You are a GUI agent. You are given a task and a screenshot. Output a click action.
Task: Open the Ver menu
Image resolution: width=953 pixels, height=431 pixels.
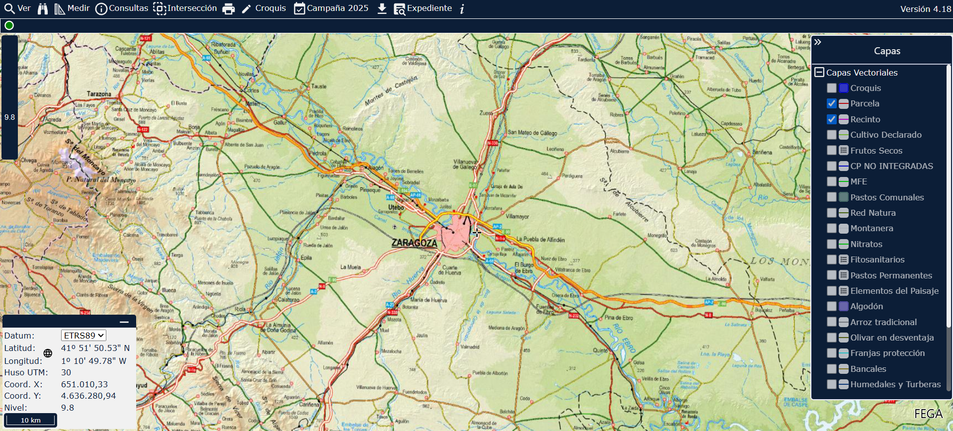tap(17, 9)
